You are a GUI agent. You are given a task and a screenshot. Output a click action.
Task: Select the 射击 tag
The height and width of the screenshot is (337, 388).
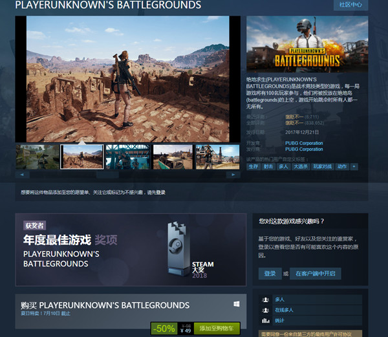268,166
